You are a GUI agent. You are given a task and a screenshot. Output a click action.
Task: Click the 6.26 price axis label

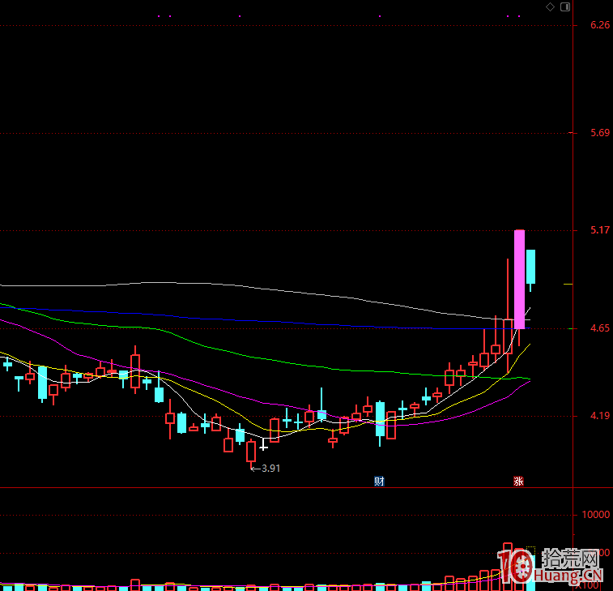coord(600,25)
